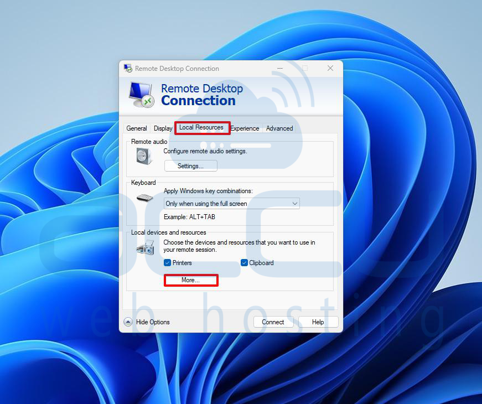Click the title bar Remote Desktop icon
Image resolution: width=482 pixels, height=404 pixels.
click(128, 68)
